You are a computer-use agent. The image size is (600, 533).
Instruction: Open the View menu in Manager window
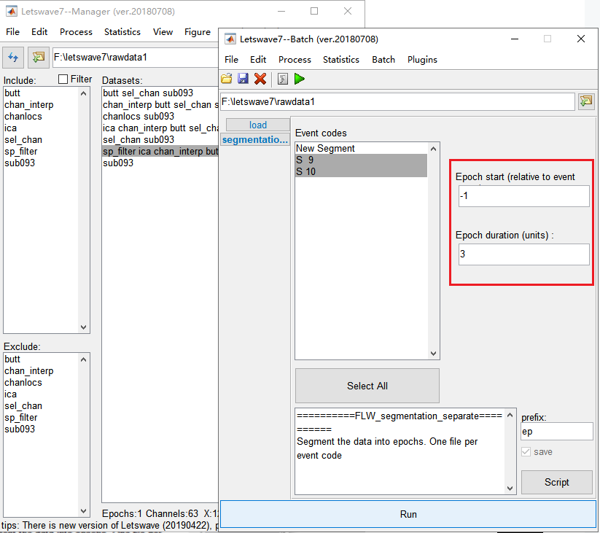tap(163, 32)
